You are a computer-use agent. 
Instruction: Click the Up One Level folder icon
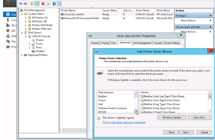32,4
